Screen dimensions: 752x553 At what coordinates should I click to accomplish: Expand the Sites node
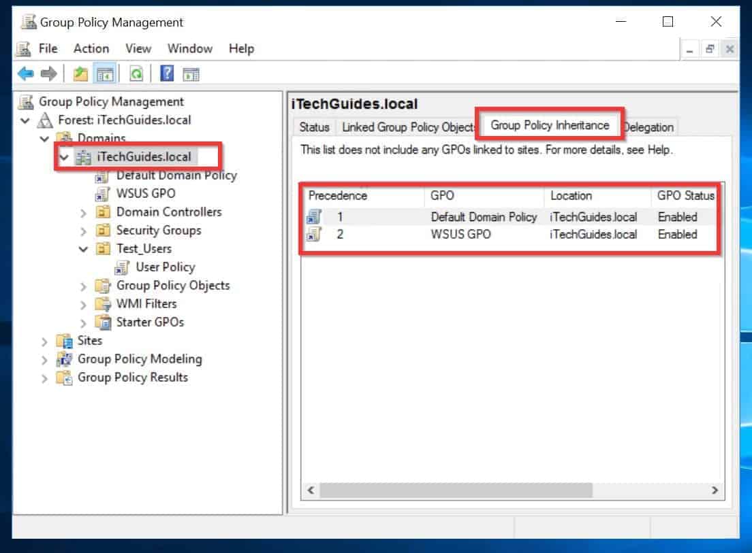tap(44, 340)
